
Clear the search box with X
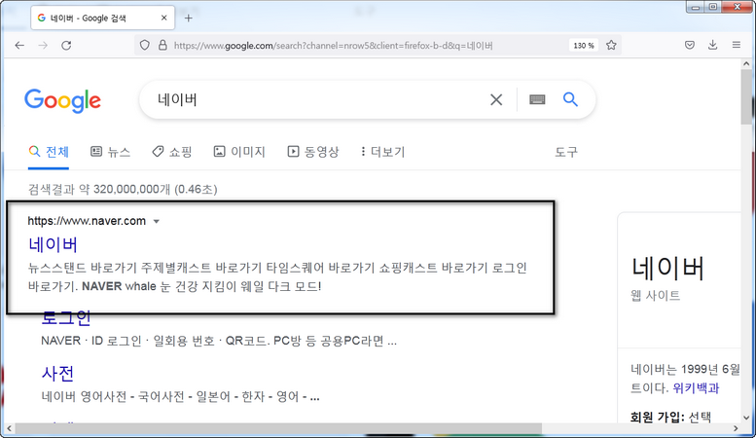pos(496,100)
